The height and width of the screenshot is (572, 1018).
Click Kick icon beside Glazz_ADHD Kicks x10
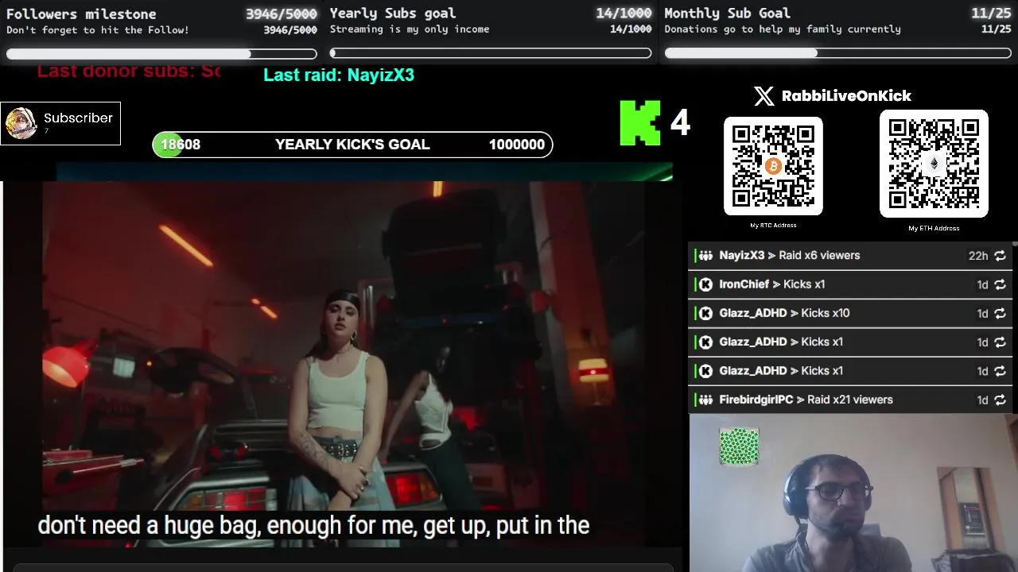coord(705,313)
